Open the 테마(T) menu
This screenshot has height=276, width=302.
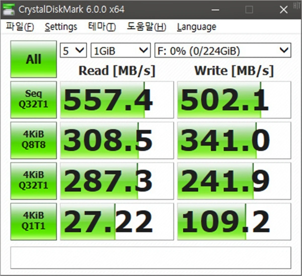point(102,27)
